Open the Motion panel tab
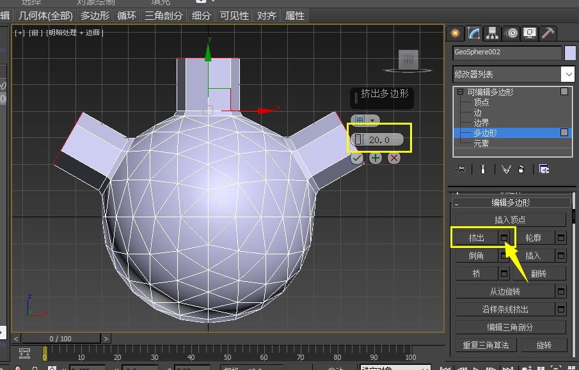This screenshot has width=579, height=370. [511, 33]
